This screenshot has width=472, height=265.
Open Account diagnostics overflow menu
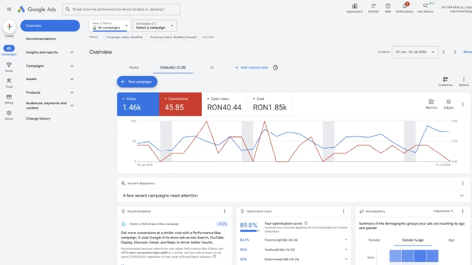[463, 183]
